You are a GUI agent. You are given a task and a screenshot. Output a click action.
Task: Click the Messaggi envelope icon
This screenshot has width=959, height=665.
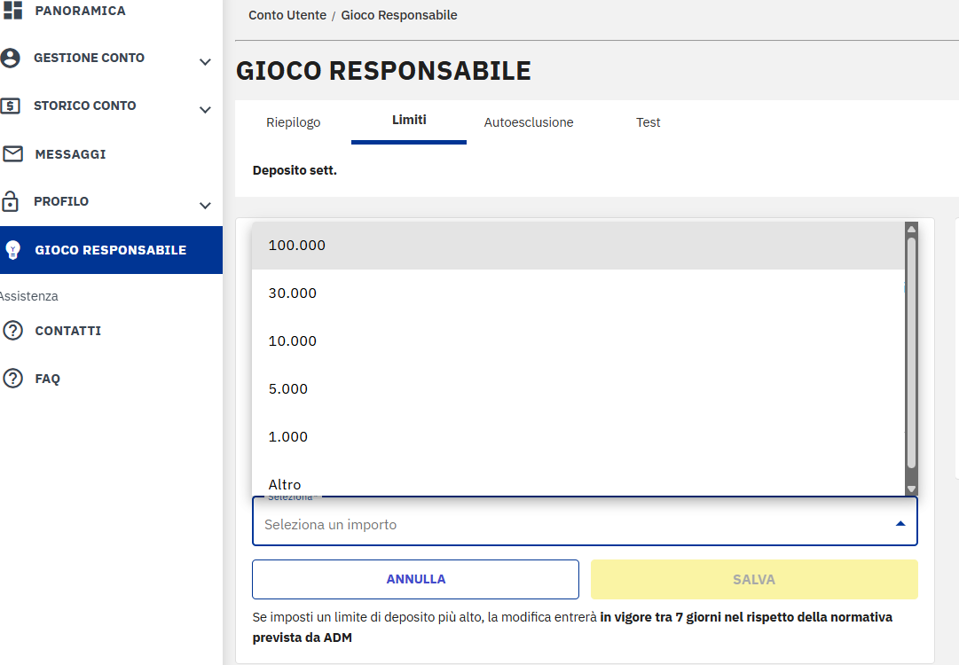tap(12, 153)
